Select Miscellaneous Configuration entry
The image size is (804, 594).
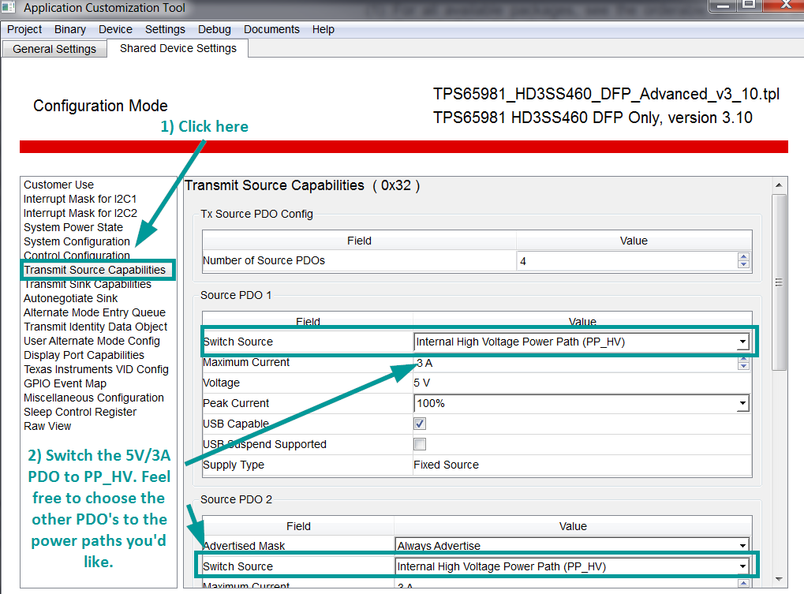click(x=94, y=398)
